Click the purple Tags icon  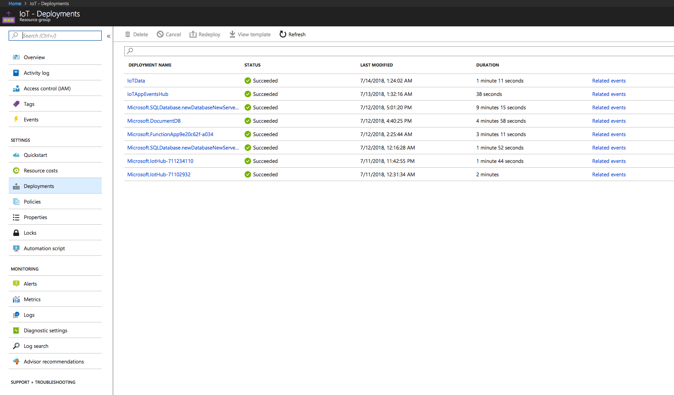pyautogui.click(x=16, y=104)
